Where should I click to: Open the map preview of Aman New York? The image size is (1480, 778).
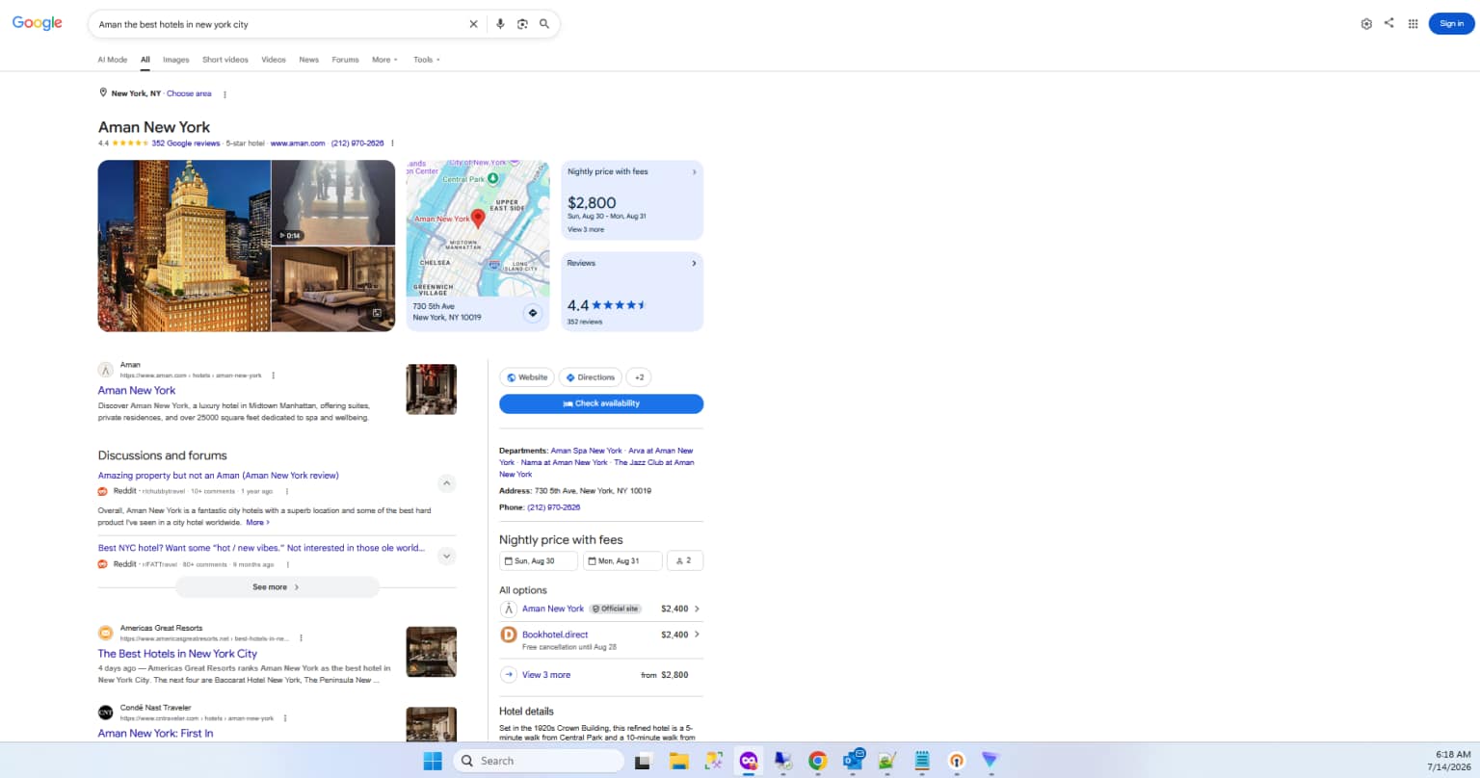pos(478,229)
